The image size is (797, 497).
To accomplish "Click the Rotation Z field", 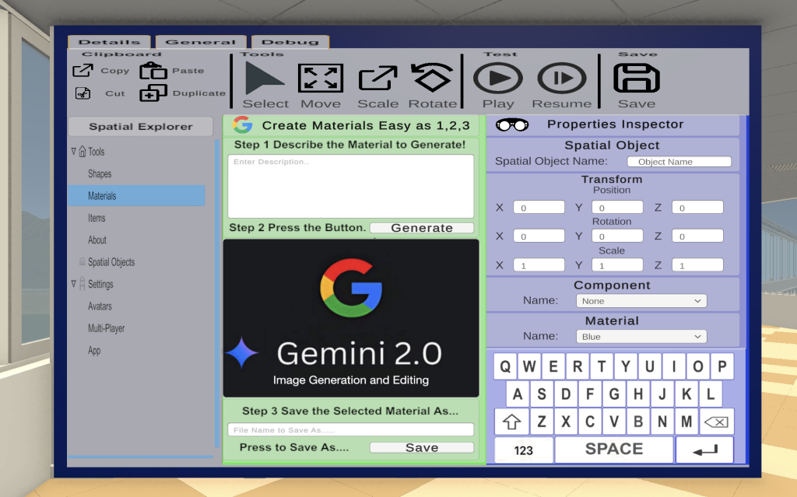I will coord(697,236).
